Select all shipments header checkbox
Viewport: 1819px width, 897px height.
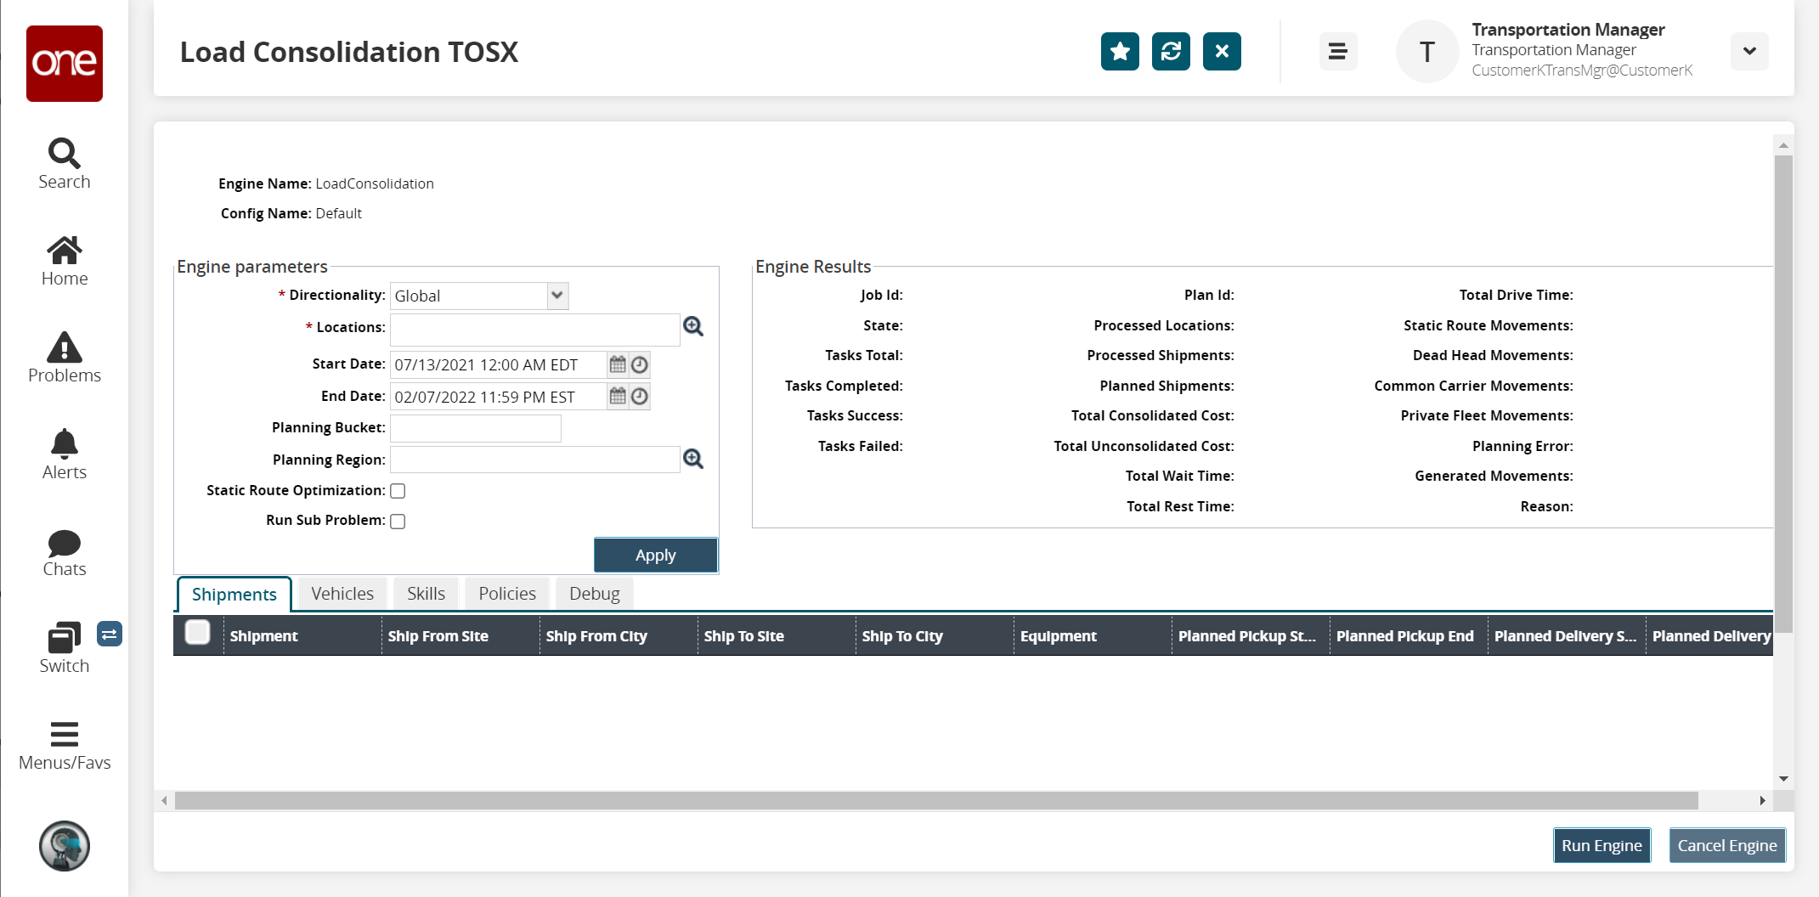click(x=197, y=633)
